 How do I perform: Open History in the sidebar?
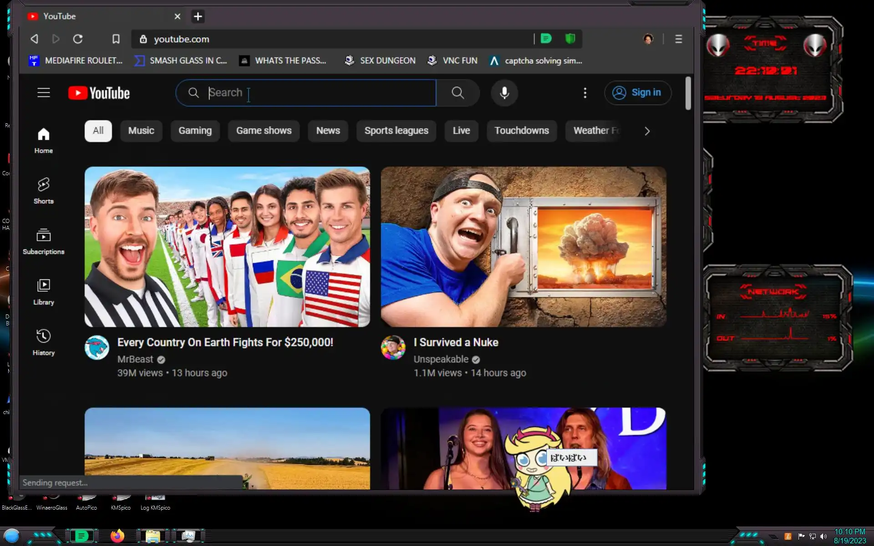click(x=44, y=342)
